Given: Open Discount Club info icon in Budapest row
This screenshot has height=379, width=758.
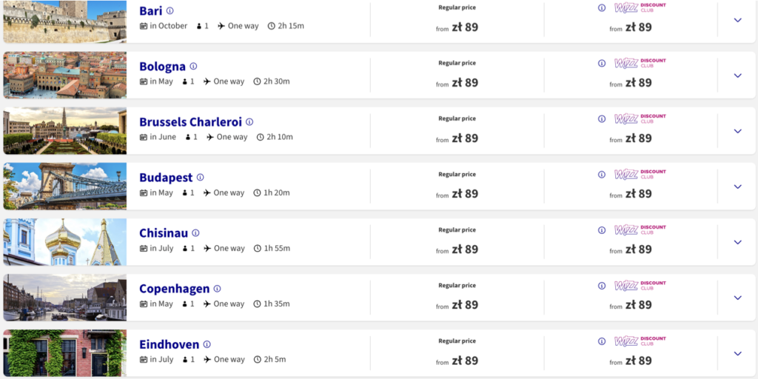Looking at the screenshot, I should 601,175.
